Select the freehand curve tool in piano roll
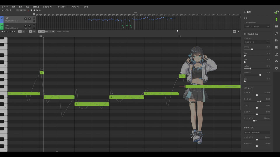Viewport: 280px width, 157px height. point(34,31)
